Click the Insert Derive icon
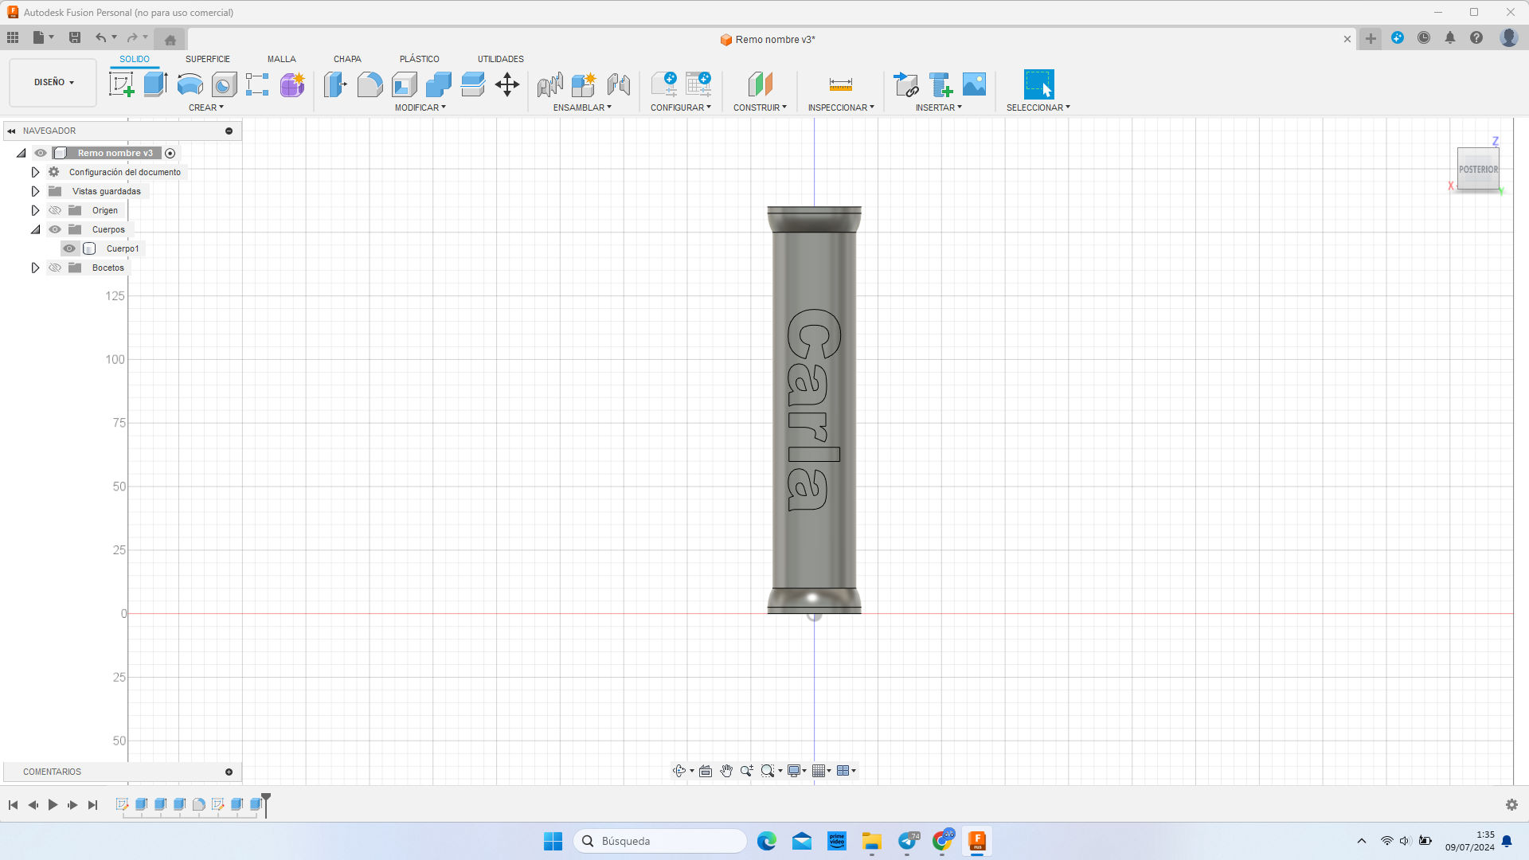 coord(905,84)
